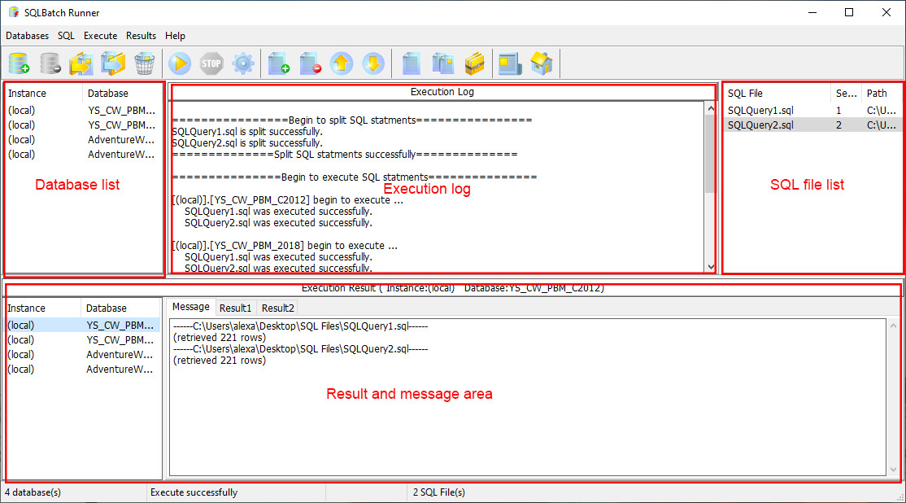This screenshot has height=503, width=906.
Task: Click the house home icon in toolbar
Action: (542, 63)
